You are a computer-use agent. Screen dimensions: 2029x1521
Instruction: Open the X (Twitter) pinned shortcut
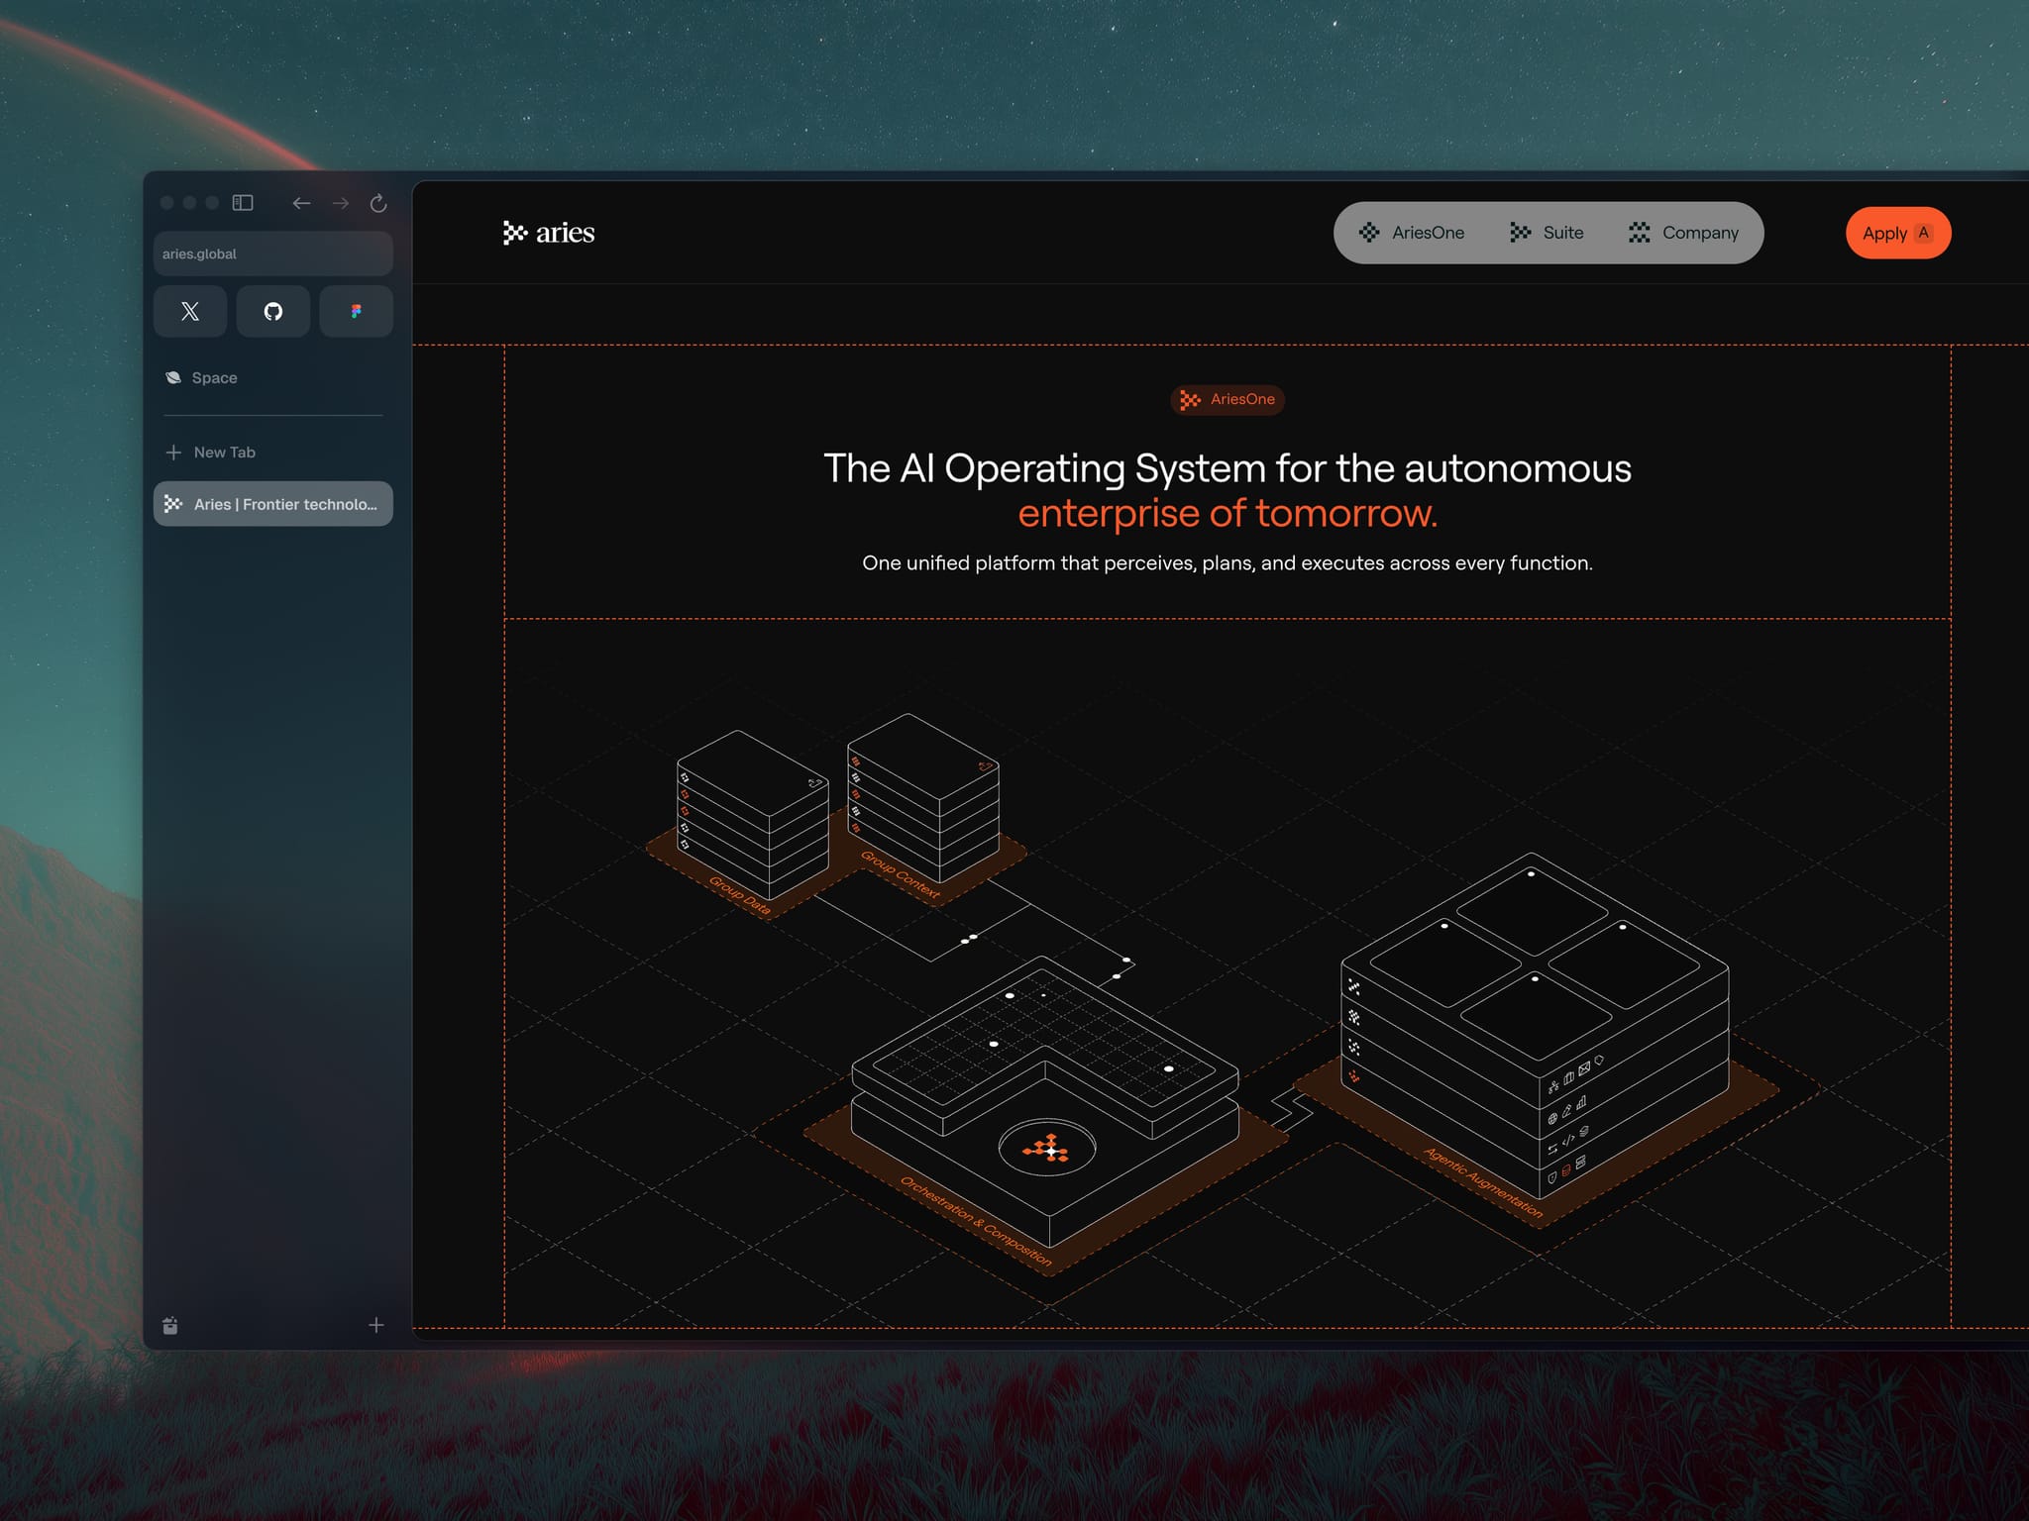click(x=190, y=311)
